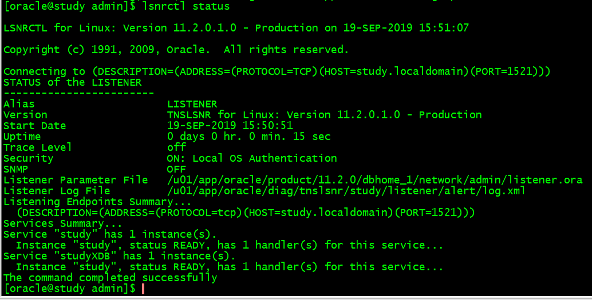Click the Trace Level 'off' value
The width and height of the screenshot is (592, 300).
pyautogui.click(x=176, y=147)
